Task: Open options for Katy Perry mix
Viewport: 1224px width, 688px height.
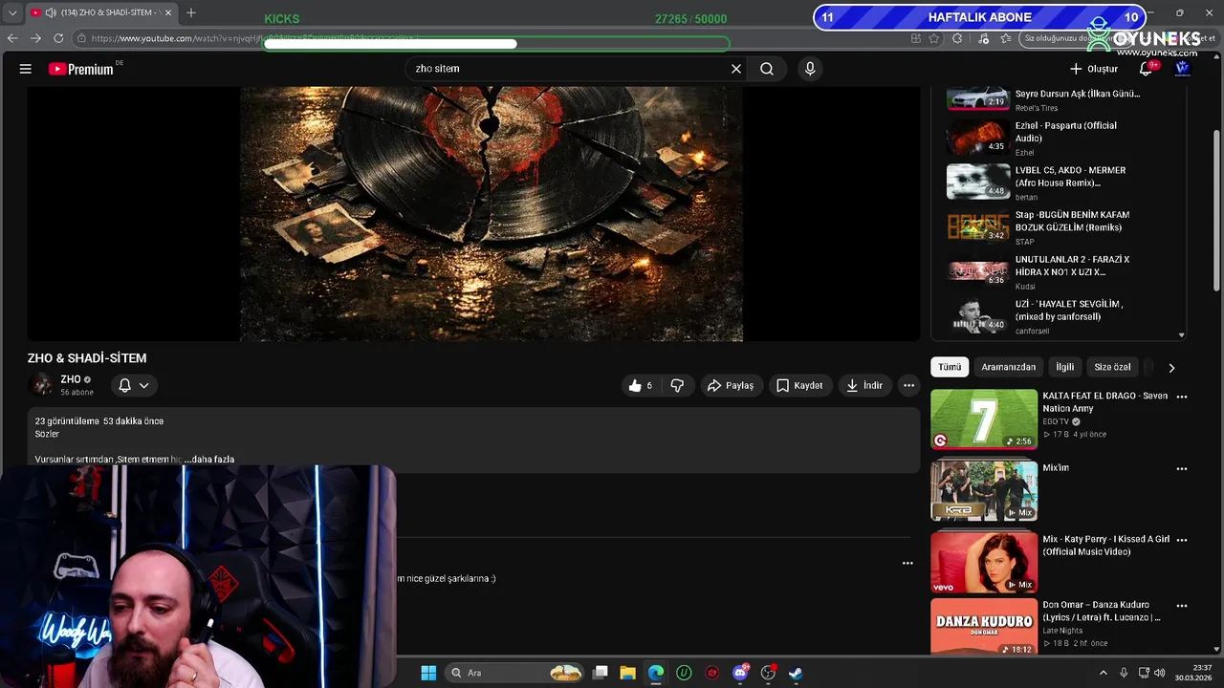Action: tap(1182, 540)
